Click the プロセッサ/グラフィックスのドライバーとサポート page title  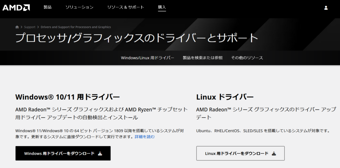coord(136,38)
